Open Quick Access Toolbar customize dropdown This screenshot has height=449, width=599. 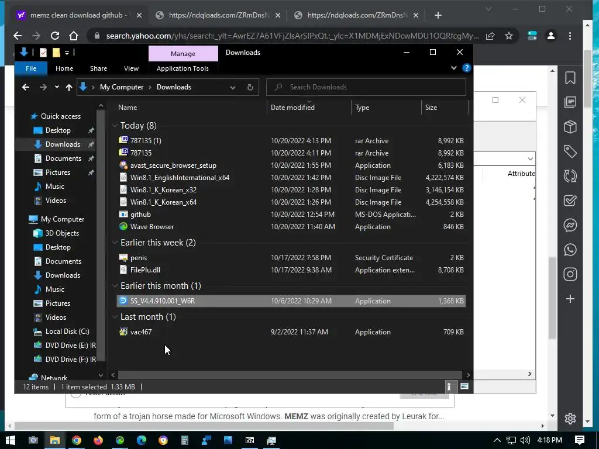[x=67, y=53]
